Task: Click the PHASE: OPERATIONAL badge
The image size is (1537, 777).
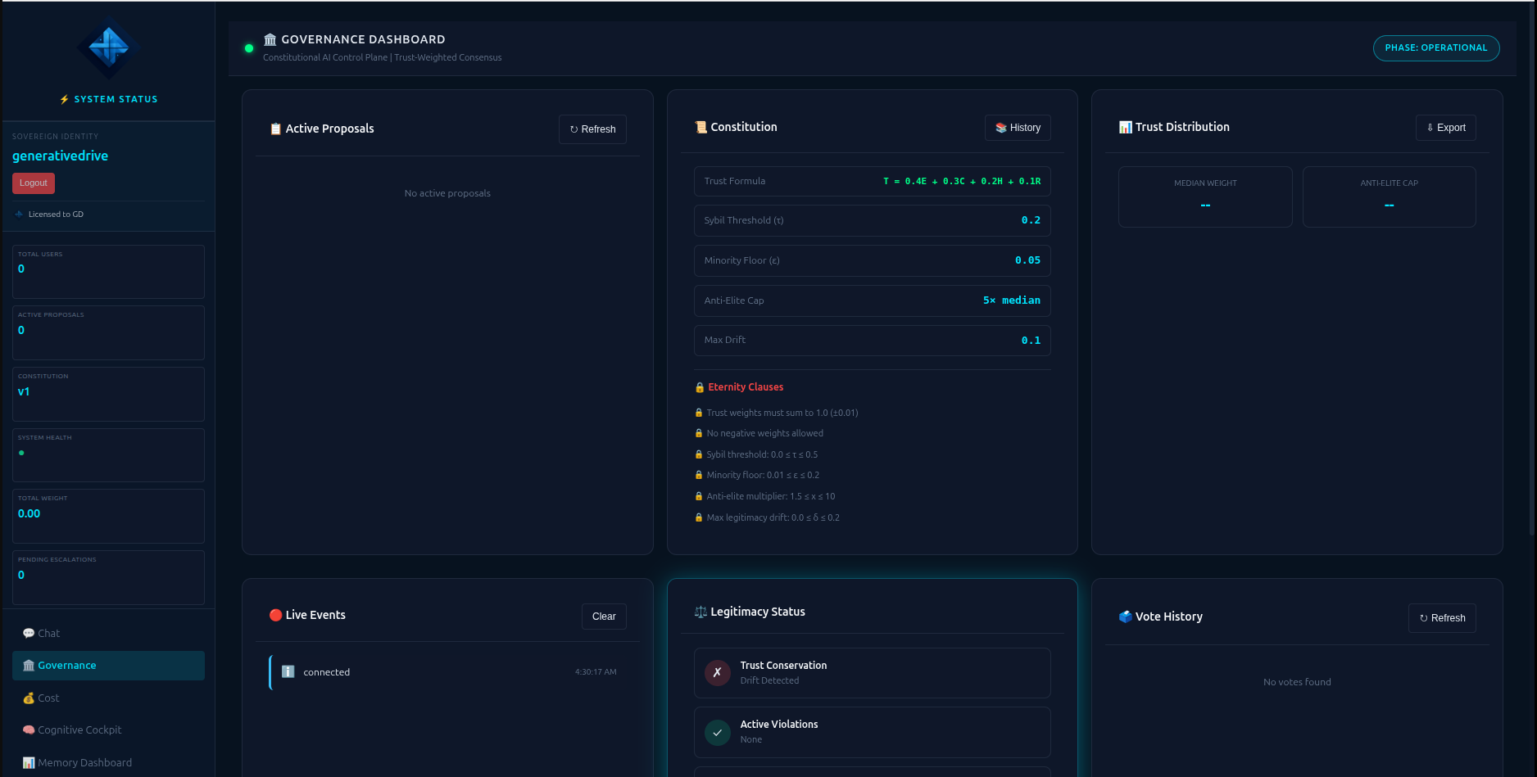Action: [x=1435, y=47]
